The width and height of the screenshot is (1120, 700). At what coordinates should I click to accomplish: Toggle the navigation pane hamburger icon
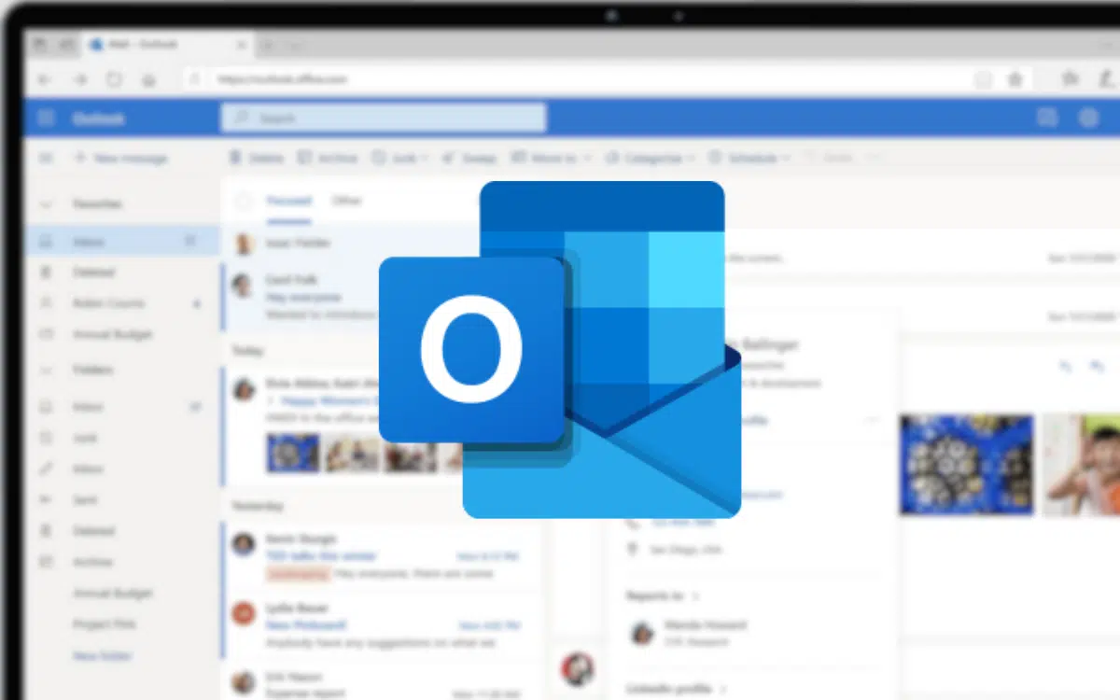coord(45,159)
